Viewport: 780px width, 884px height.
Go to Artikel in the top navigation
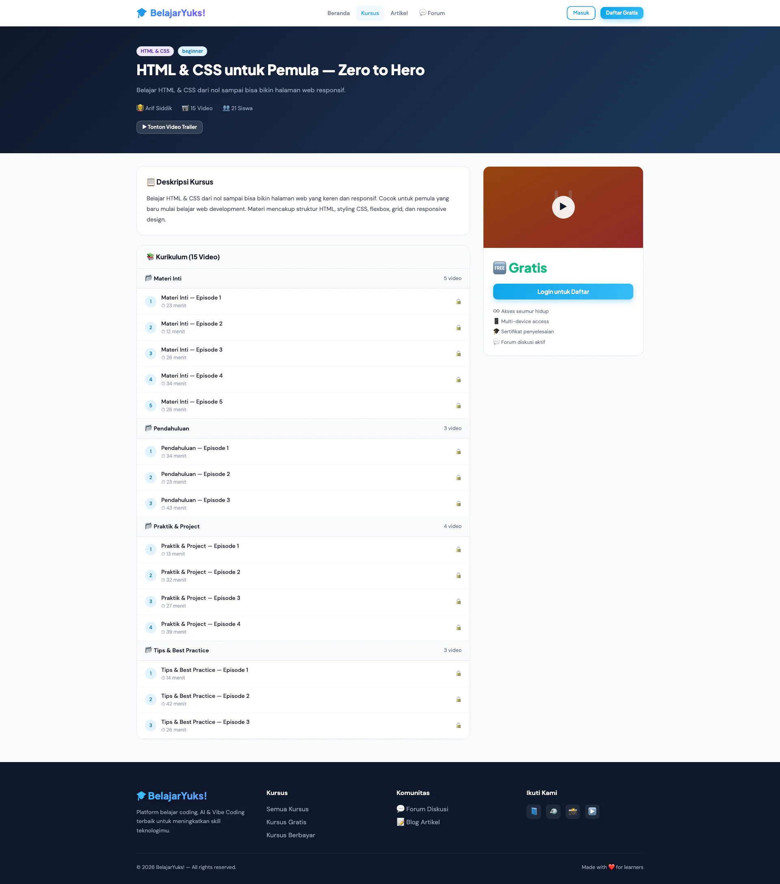point(399,13)
